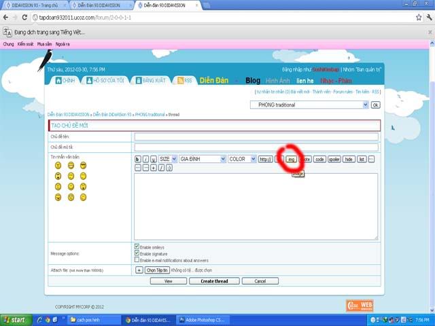Open the Diễn Đàn navigation link
435x326 pixels.
214,81
